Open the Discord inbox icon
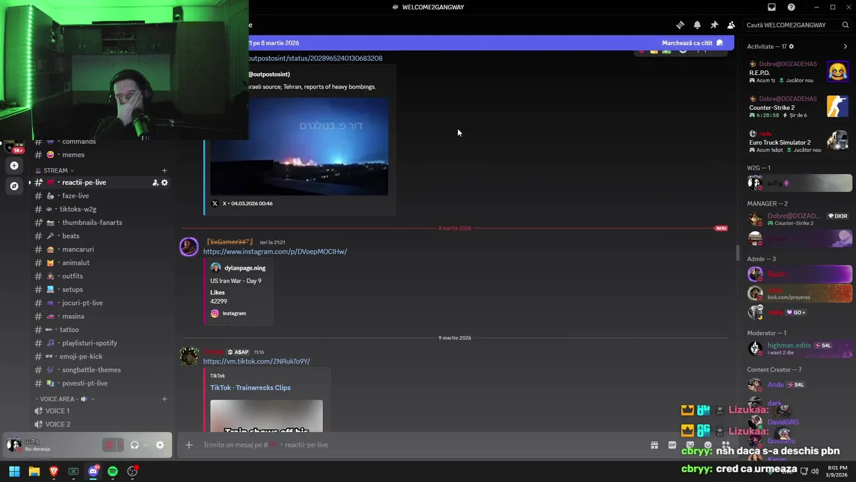 [772, 7]
